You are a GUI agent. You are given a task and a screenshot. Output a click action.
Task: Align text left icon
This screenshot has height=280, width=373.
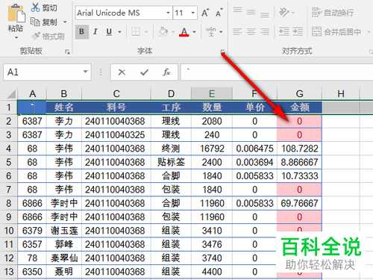point(237,32)
